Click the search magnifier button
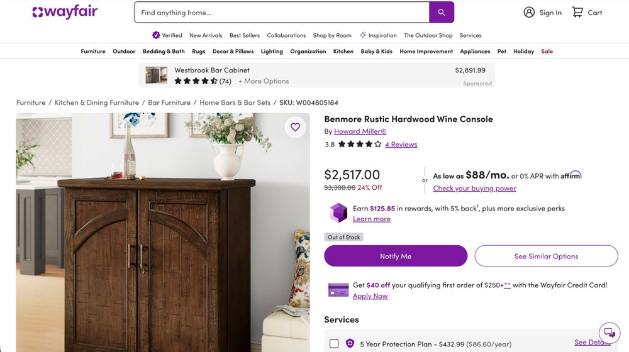The width and height of the screenshot is (629, 352). 442,13
